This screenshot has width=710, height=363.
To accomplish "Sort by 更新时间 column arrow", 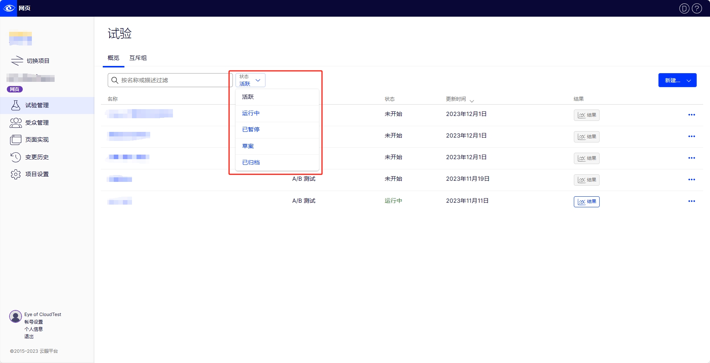I will pyautogui.click(x=472, y=101).
